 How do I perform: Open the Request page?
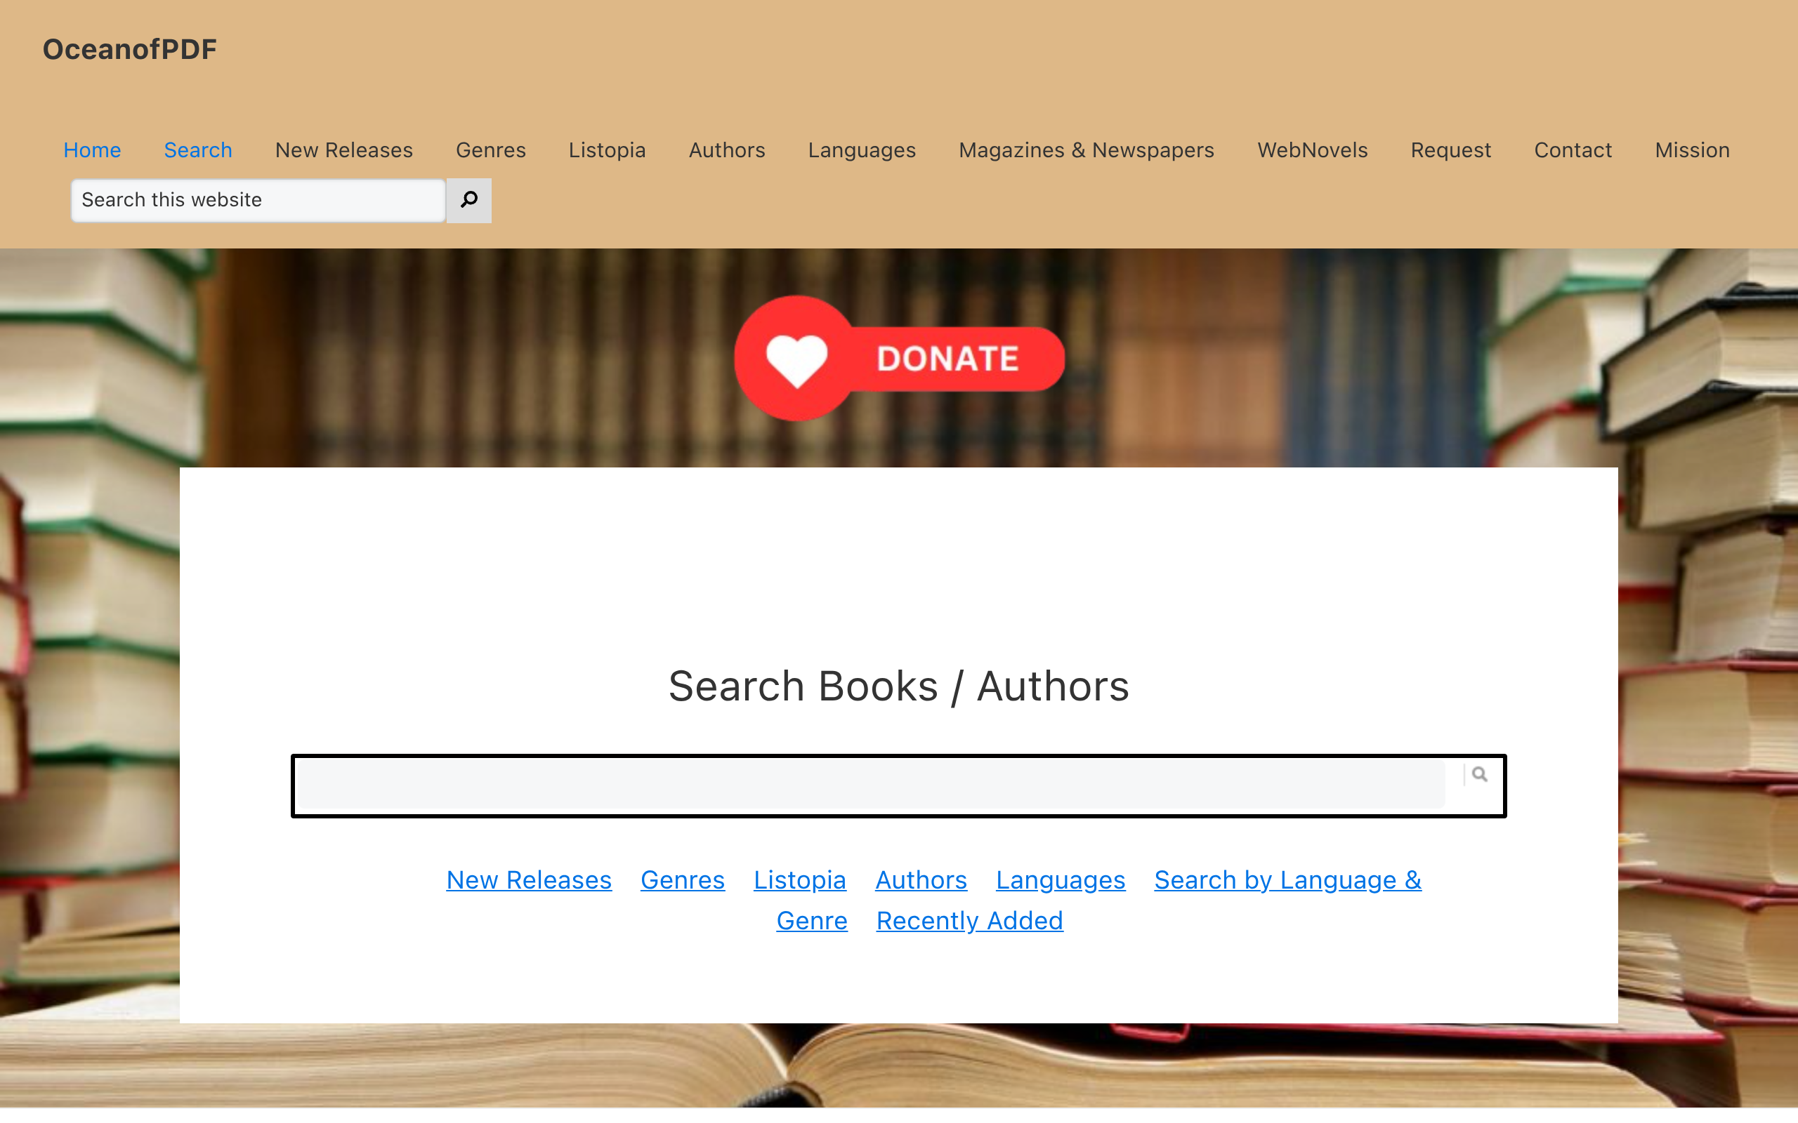click(x=1450, y=150)
